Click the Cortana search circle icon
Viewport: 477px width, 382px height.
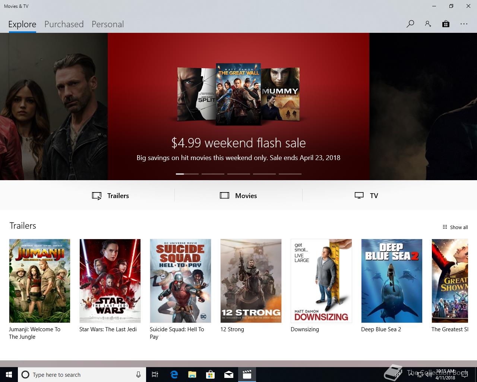point(25,375)
